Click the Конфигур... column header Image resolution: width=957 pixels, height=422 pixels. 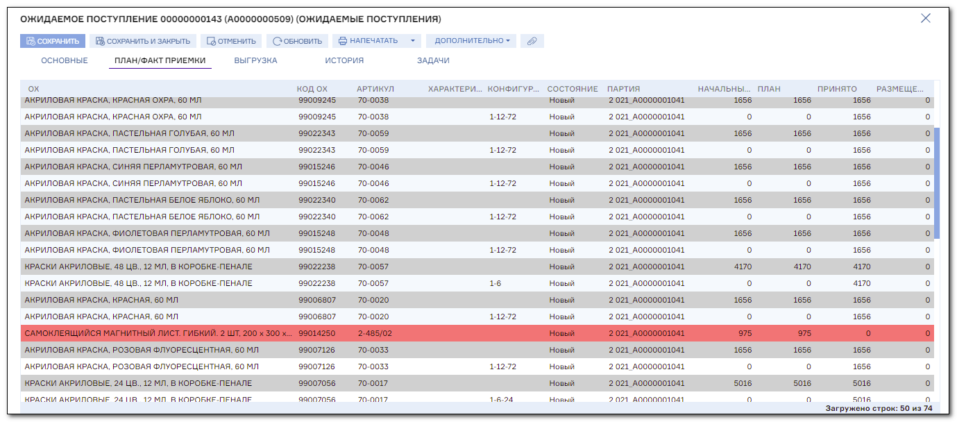(x=514, y=89)
